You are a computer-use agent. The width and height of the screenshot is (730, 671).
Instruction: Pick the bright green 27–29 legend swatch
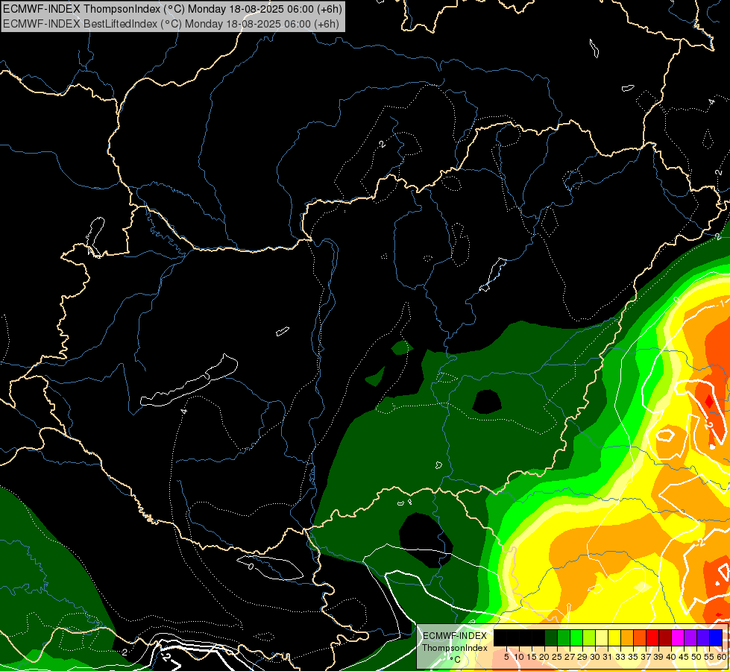[x=576, y=637]
